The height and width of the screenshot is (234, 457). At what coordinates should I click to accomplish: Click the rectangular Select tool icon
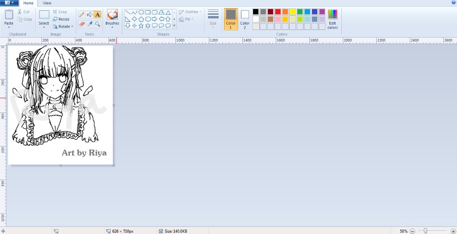pos(44,15)
